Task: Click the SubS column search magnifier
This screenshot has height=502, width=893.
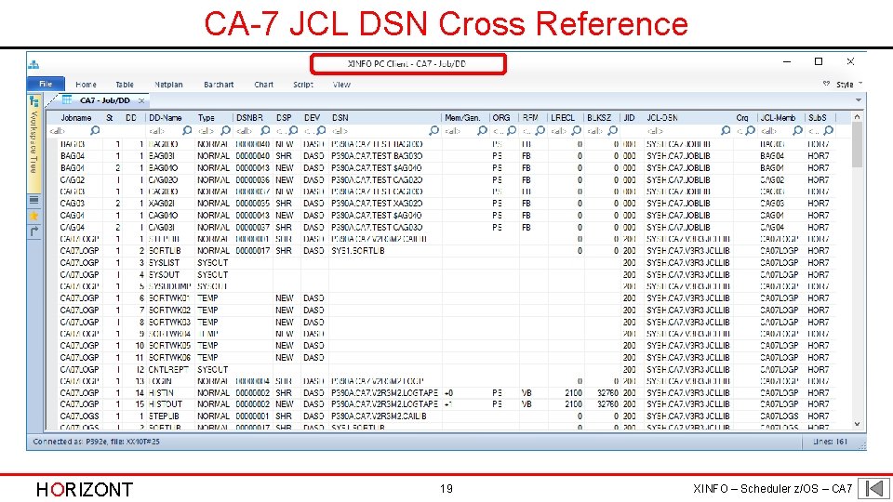Action: pyautogui.click(x=828, y=131)
